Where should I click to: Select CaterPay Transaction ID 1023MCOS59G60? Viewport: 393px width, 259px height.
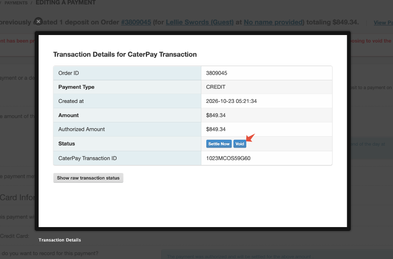click(228, 158)
